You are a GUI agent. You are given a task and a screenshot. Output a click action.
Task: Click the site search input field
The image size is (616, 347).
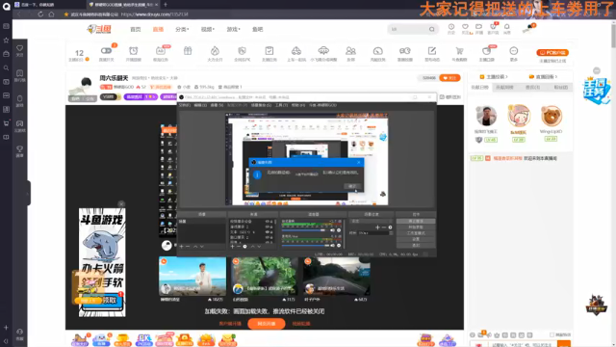click(408, 29)
